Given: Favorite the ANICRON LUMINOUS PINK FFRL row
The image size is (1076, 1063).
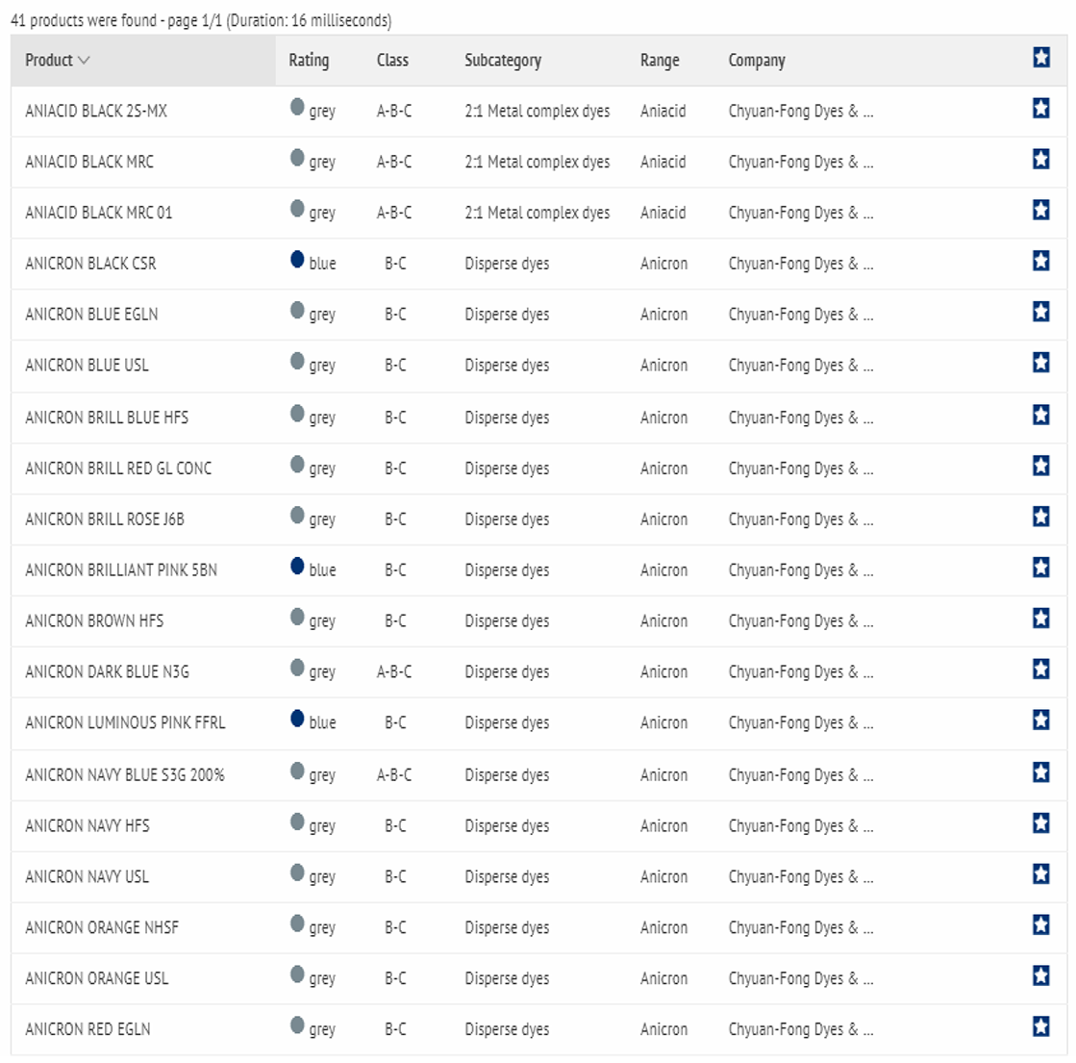Looking at the screenshot, I should click(x=1040, y=721).
